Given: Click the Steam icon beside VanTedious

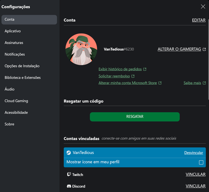Looking at the screenshot, I should pyautogui.click(x=69, y=153).
